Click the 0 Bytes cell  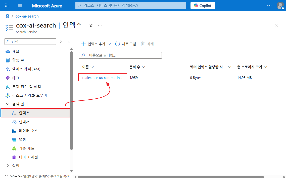coord(196,78)
